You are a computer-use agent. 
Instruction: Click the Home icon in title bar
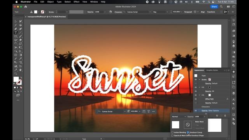(26, 7)
